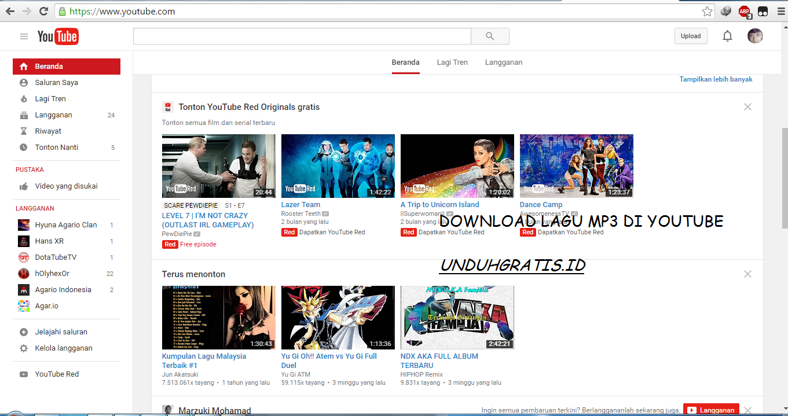Click the red Langganan subscribe button

(711, 410)
